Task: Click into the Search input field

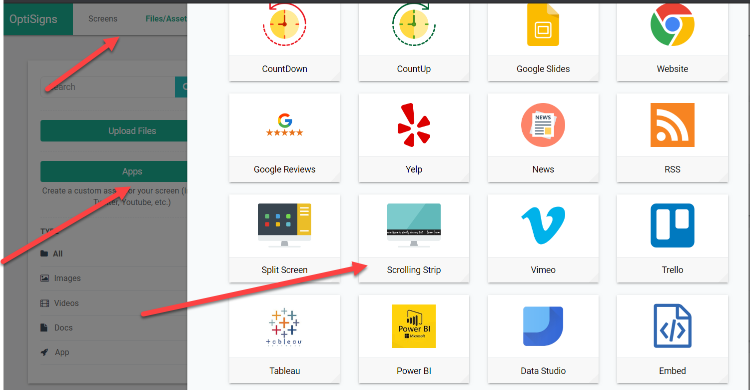Action: (x=107, y=87)
